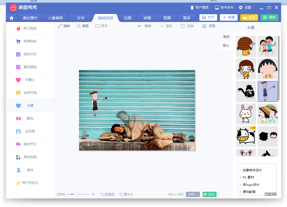Viewport: 287px width, 207px height.
Task: Open the PS 素材 ad link
Action: pos(248,178)
